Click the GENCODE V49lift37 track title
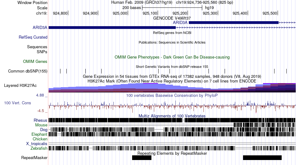This screenshot has width=296, height=165. click(172, 18)
